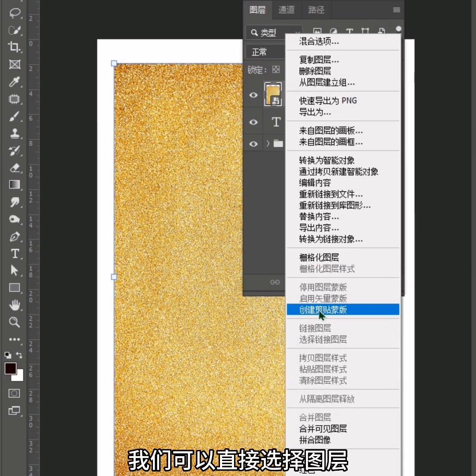Expand the layer group folder
This screenshot has height=476, width=476.
pos(267,143)
